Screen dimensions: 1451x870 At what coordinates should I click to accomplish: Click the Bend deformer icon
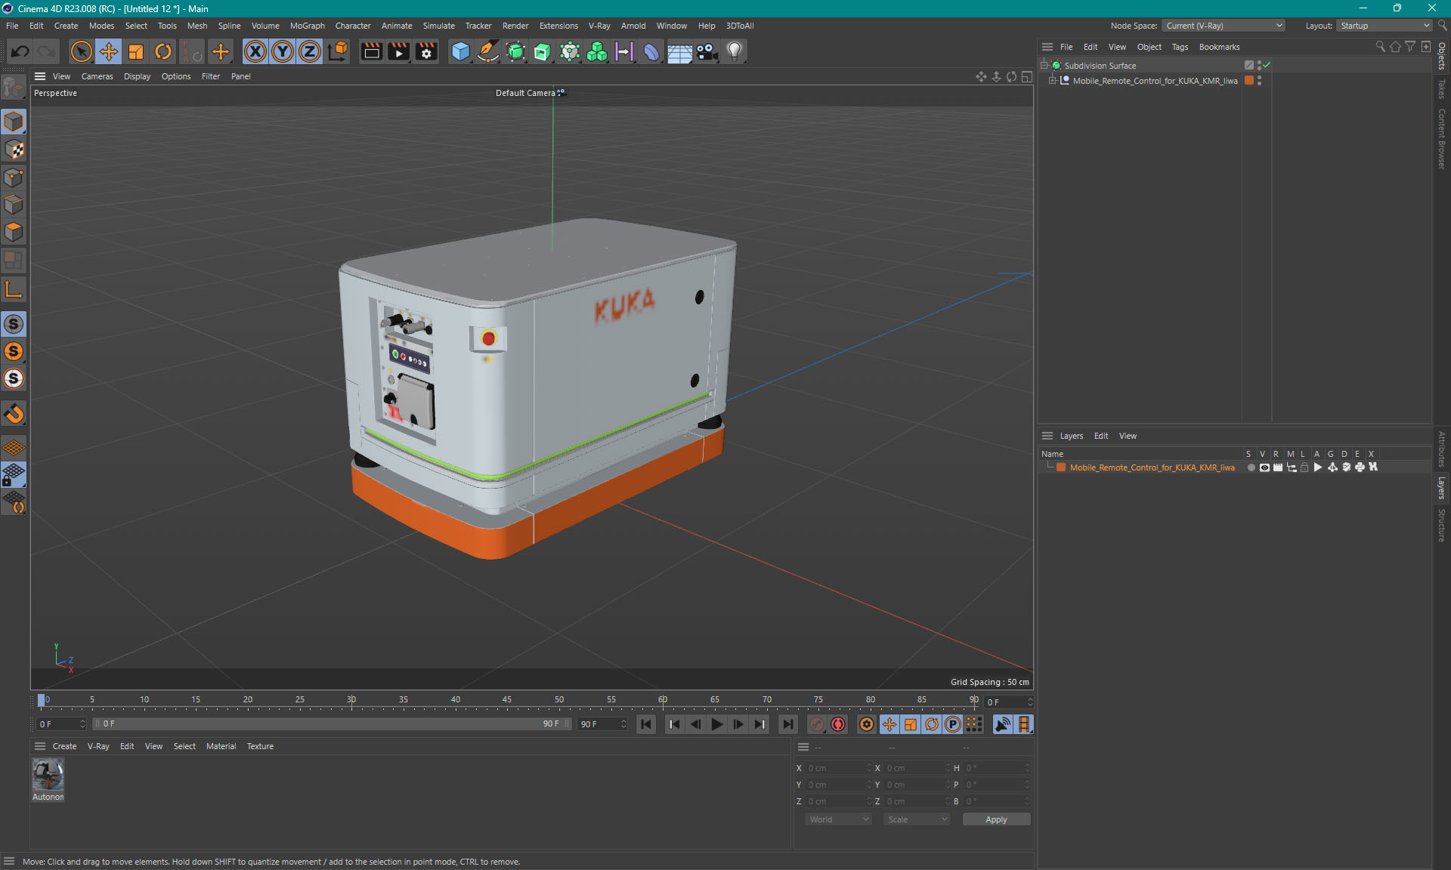point(651,51)
